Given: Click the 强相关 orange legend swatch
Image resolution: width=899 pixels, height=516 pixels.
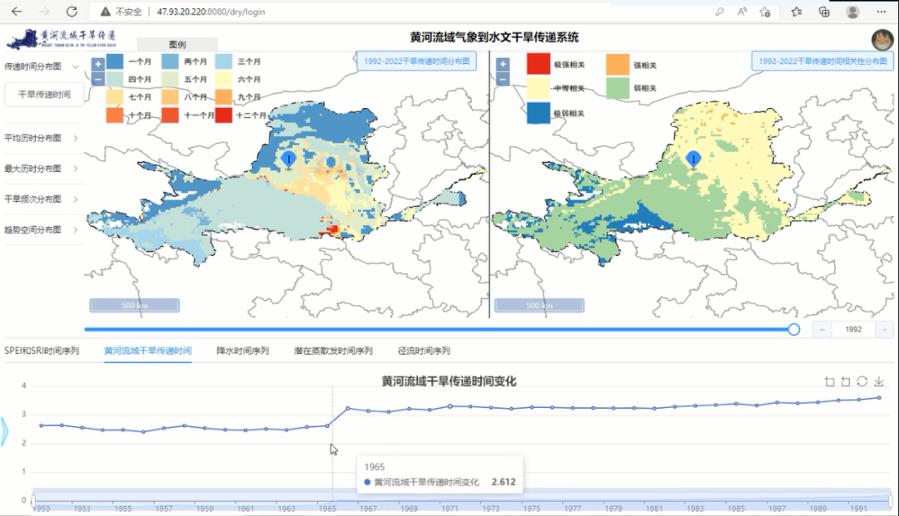Looking at the screenshot, I should pos(618,65).
